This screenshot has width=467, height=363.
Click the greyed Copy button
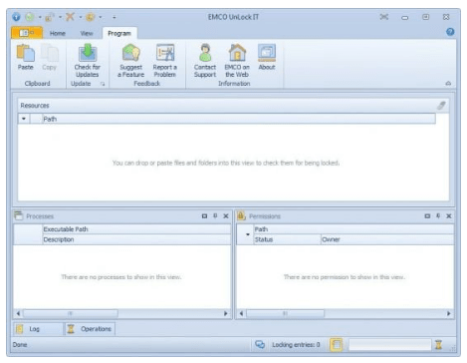point(49,57)
